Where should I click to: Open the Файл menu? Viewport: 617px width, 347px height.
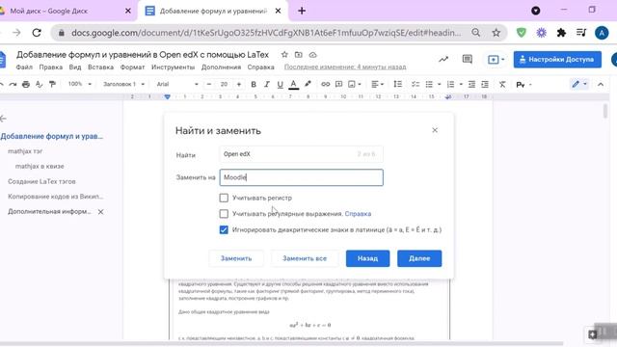(x=24, y=67)
